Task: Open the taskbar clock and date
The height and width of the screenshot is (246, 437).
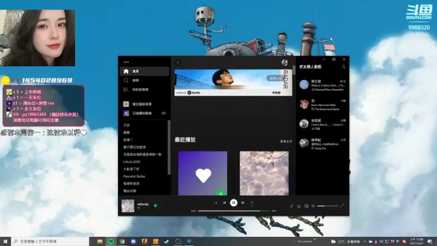Action: point(416,241)
